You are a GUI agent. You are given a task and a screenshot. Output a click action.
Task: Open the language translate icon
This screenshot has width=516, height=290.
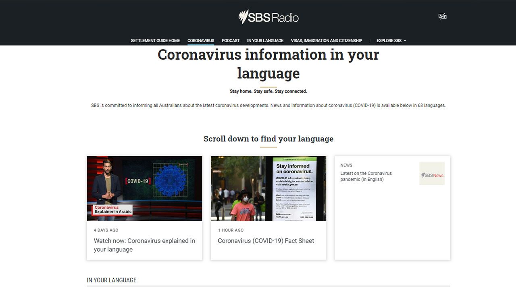tap(442, 17)
